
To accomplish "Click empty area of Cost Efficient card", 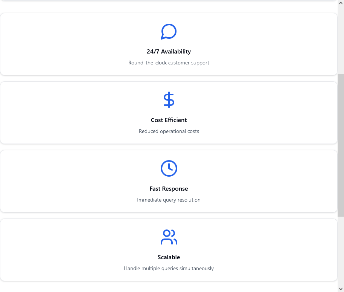I will tap(66, 113).
